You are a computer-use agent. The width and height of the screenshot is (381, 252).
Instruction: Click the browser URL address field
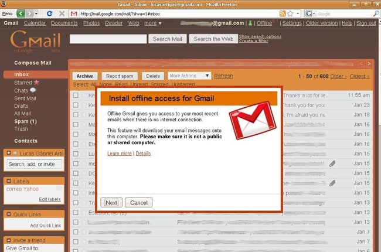point(179,14)
